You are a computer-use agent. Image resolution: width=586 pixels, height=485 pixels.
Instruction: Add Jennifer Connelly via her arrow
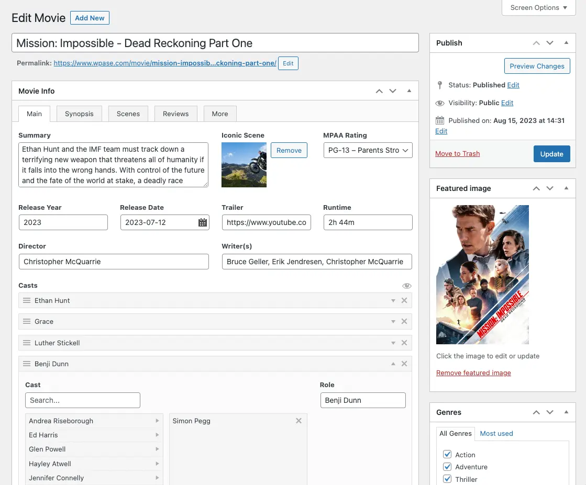click(157, 478)
